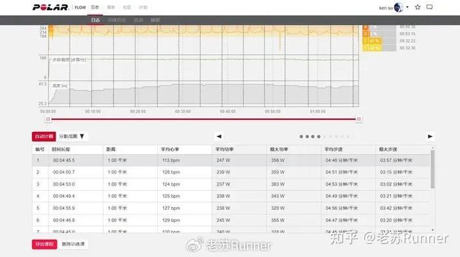Select lap row 3 in the table

pyautogui.click(x=231, y=184)
